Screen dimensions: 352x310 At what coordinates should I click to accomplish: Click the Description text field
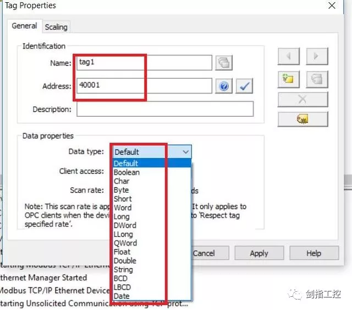(164, 109)
